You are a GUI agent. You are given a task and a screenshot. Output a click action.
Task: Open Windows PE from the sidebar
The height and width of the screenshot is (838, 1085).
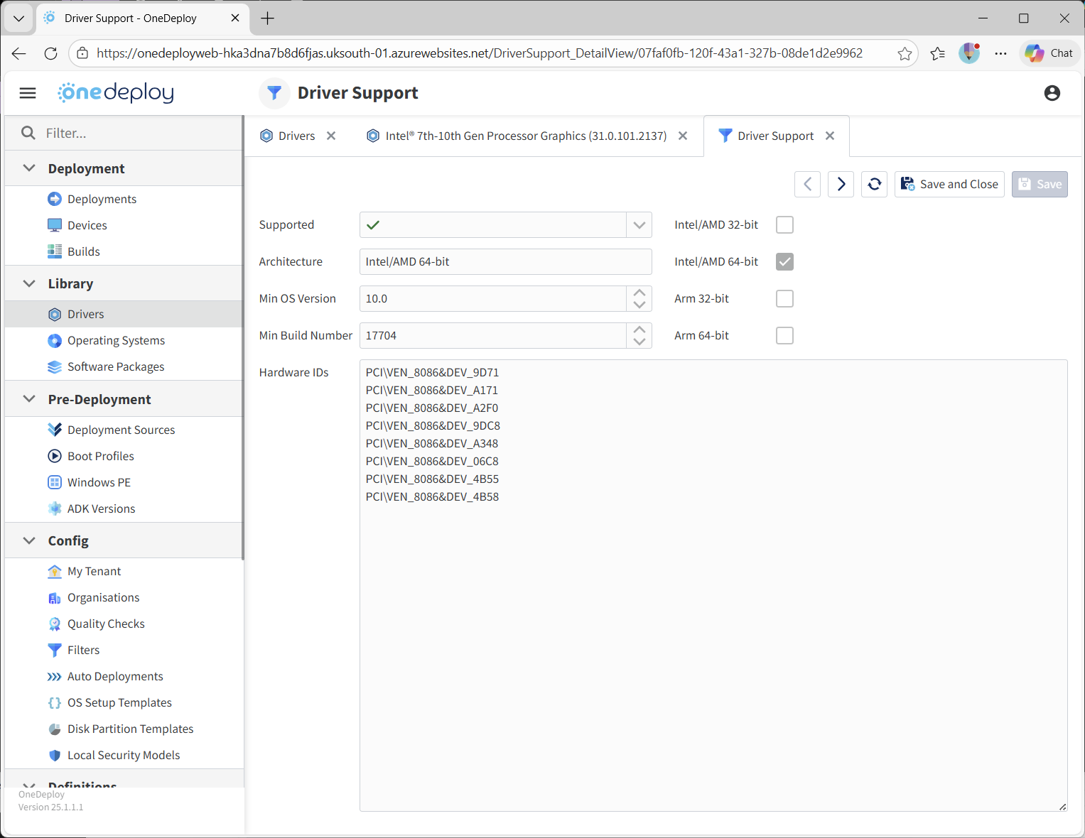pyautogui.click(x=99, y=482)
